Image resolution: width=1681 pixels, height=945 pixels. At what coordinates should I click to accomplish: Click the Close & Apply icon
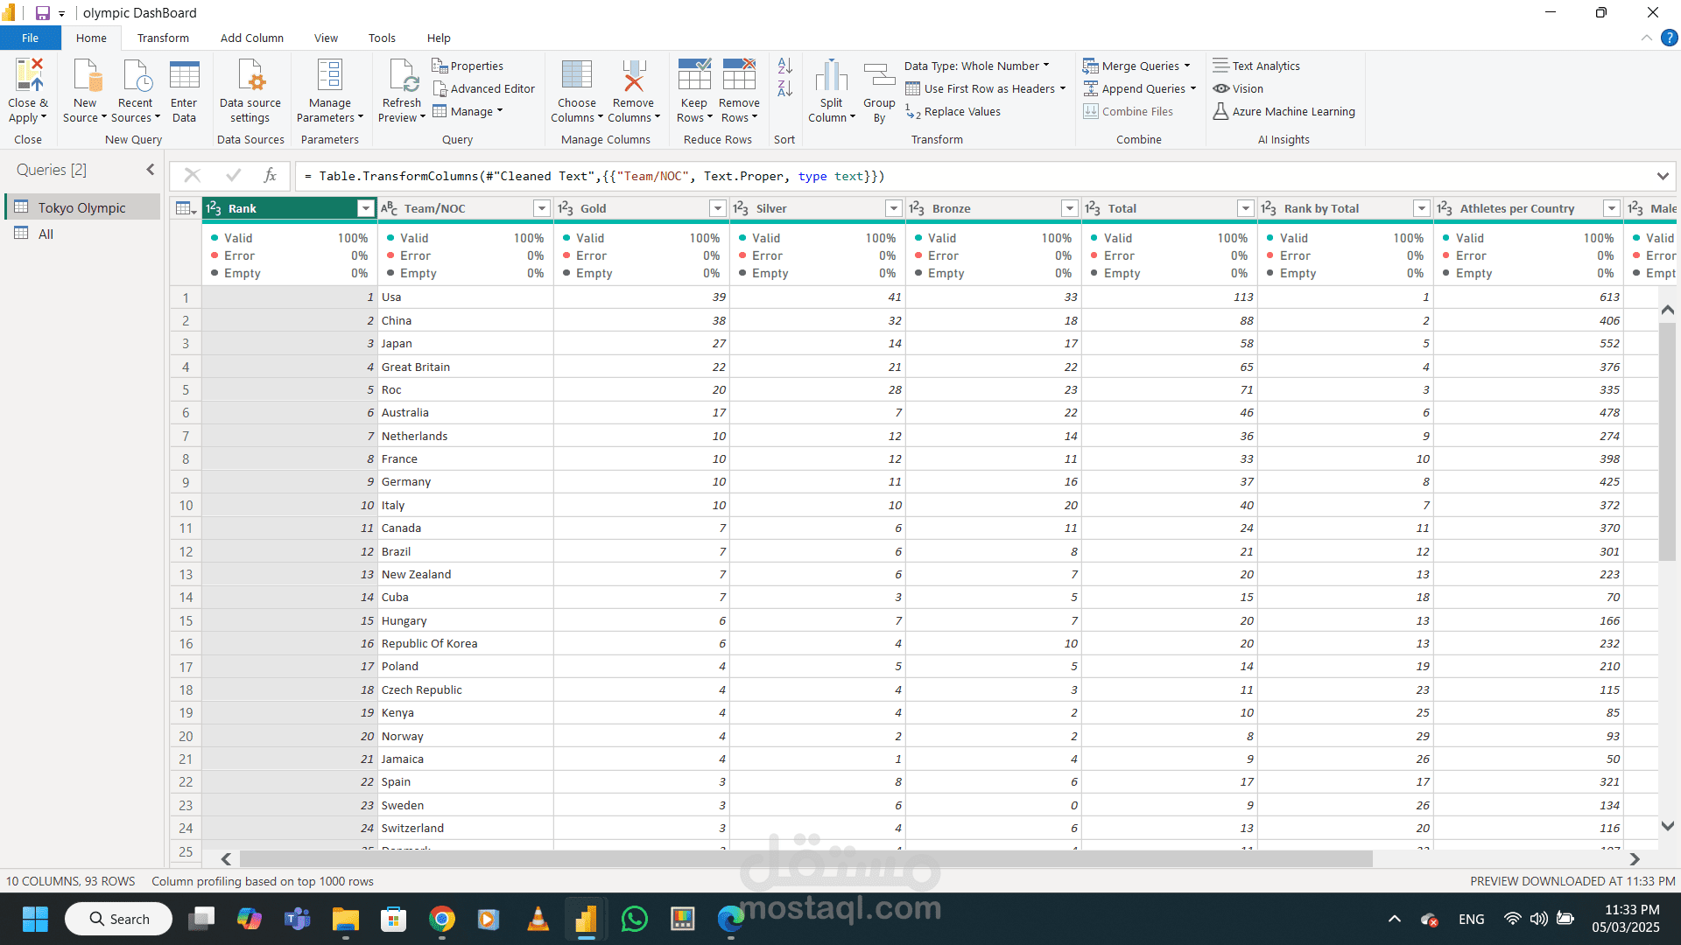[29, 76]
